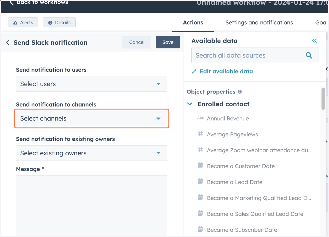Click the Abc icon beside Annual Revenue
The image size is (329, 237).
point(201,118)
